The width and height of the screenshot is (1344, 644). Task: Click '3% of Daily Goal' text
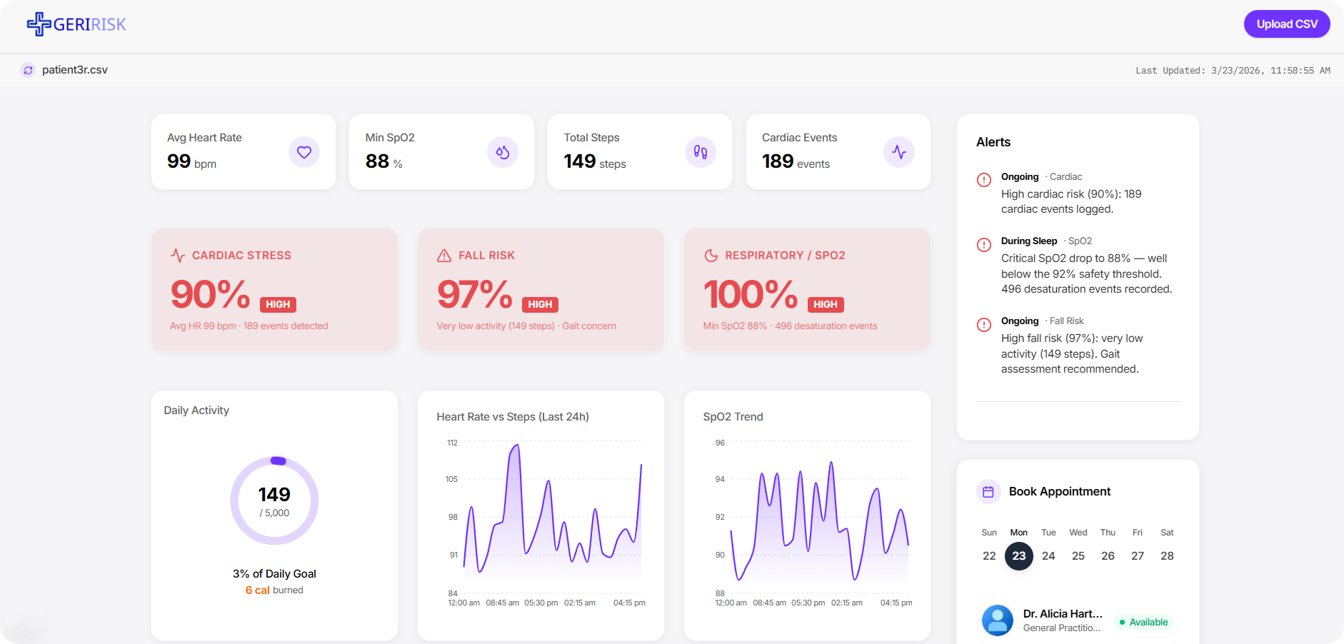pyautogui.click(x=274, y=574)
